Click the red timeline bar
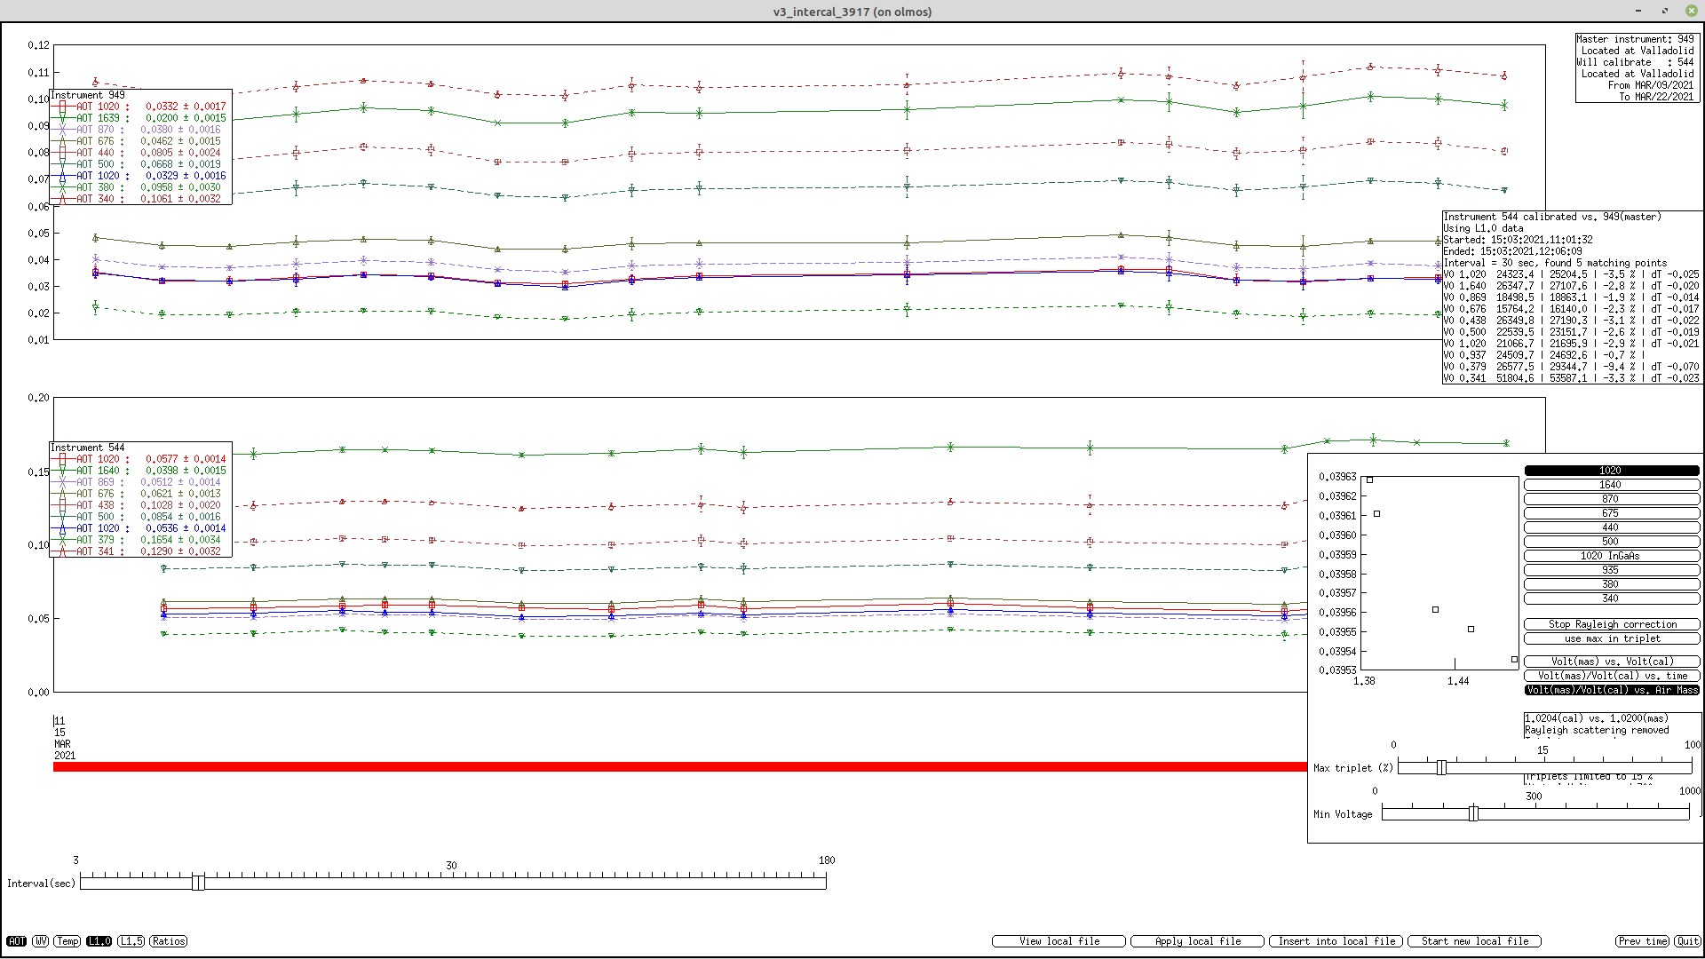 click(x=679, y=766)
